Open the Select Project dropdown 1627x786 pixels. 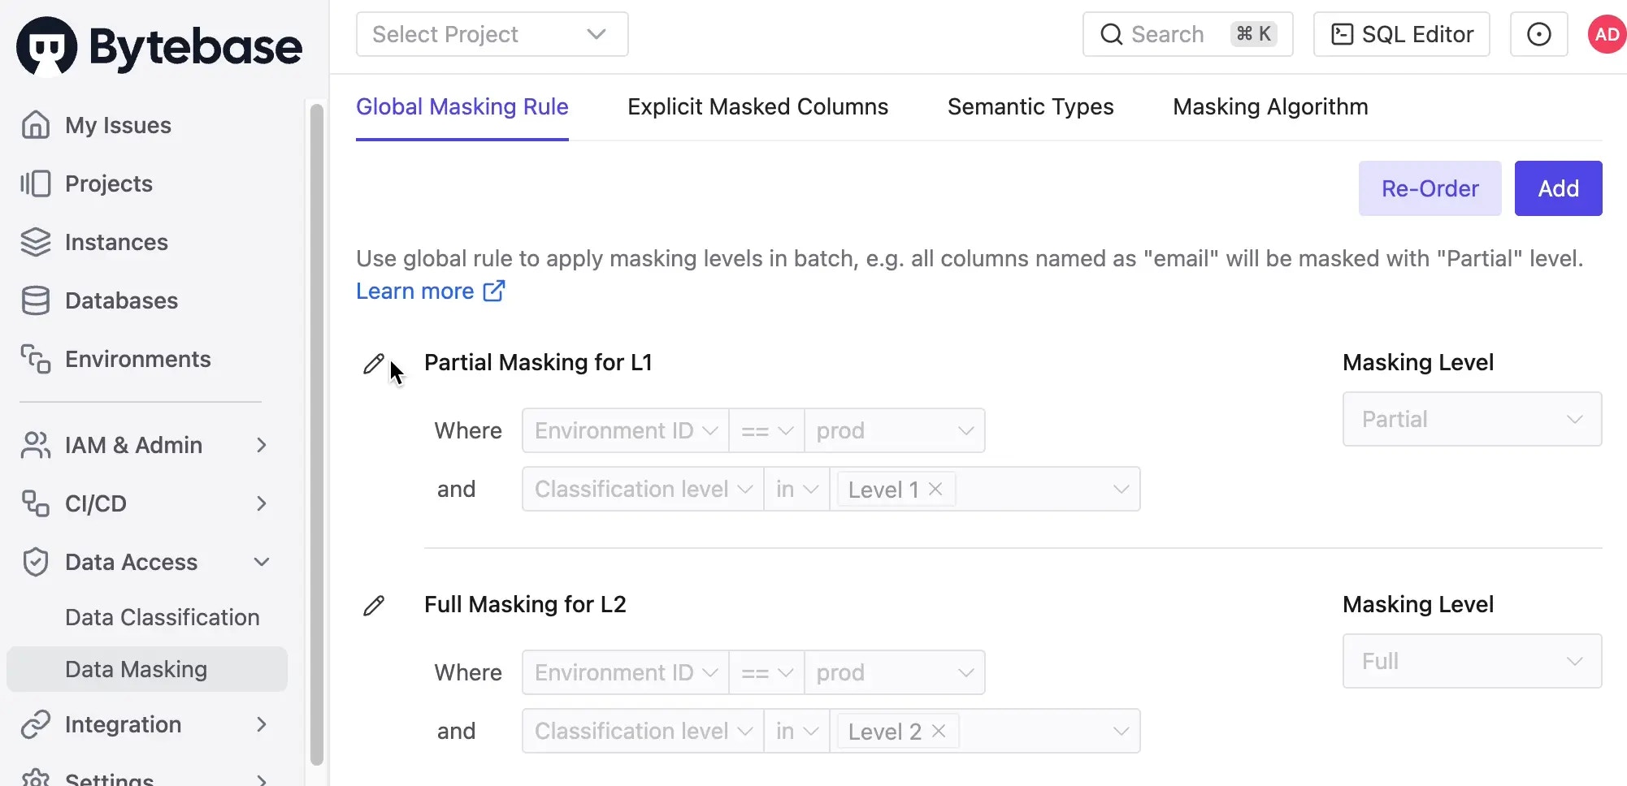click(x=492, y=34)
